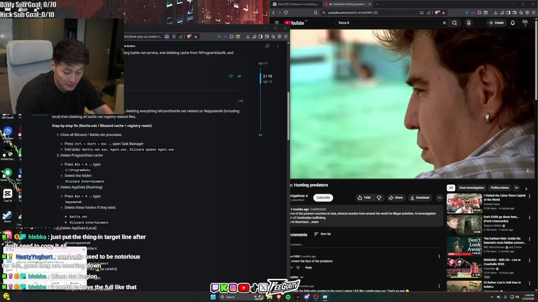Open the Windows Start menu
Screen dimensions: 538x302
[x=213, y=297]
